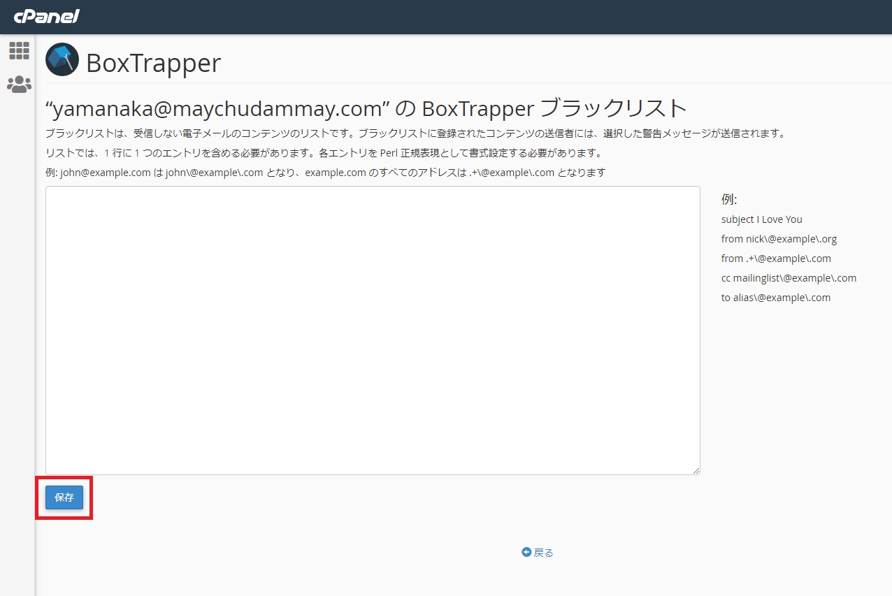Open the cPanel home logo
This screenshot has width=892, height=596.
46,16
